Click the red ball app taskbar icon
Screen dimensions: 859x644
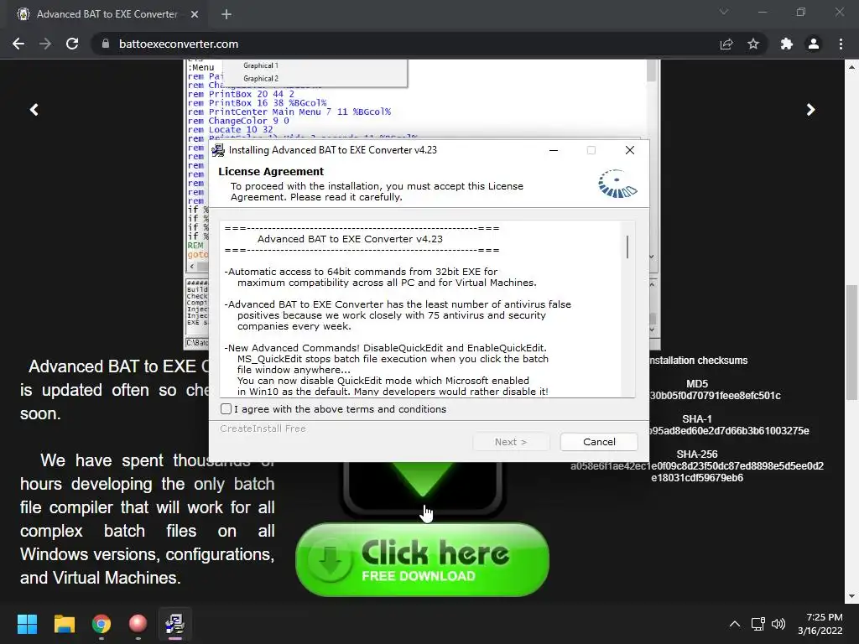click(138, 624)
